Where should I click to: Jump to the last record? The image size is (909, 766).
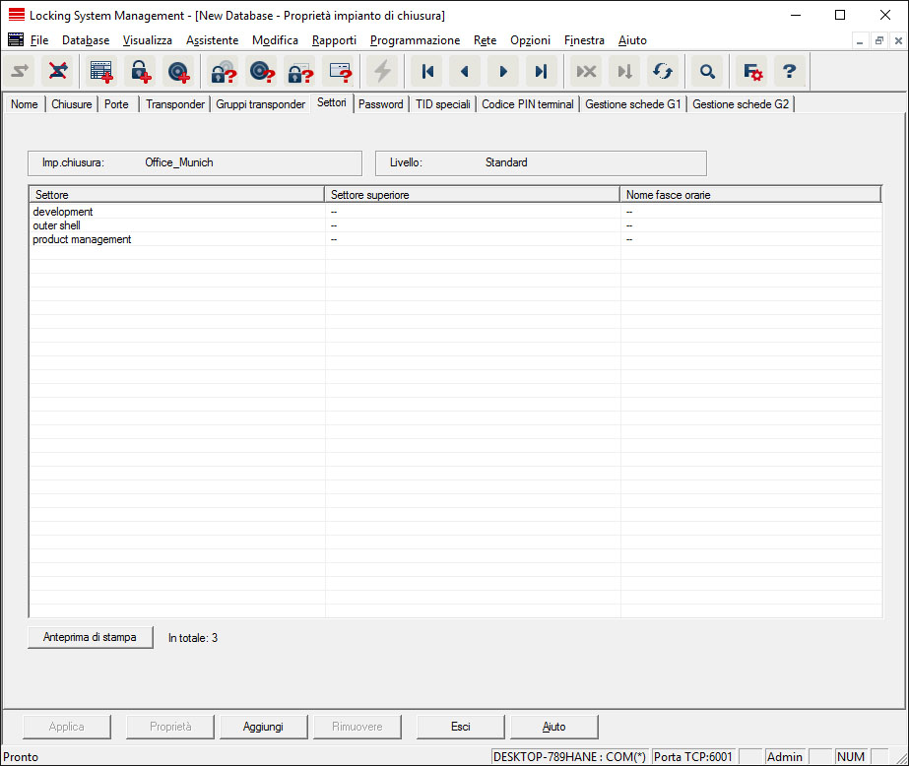tap(541, 72)
